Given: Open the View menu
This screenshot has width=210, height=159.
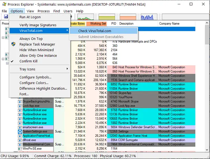Looking at the screenshot, I should tap(30, 11).
